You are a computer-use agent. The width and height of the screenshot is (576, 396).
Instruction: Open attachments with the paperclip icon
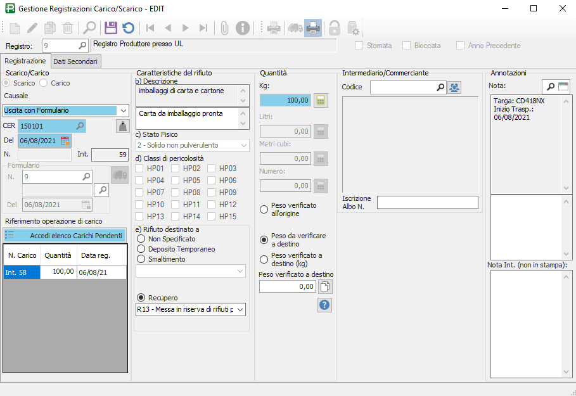(224, 28)
